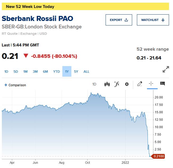Show the 6M time range
This screenshot has width=173, height=168.
point(45,72)
